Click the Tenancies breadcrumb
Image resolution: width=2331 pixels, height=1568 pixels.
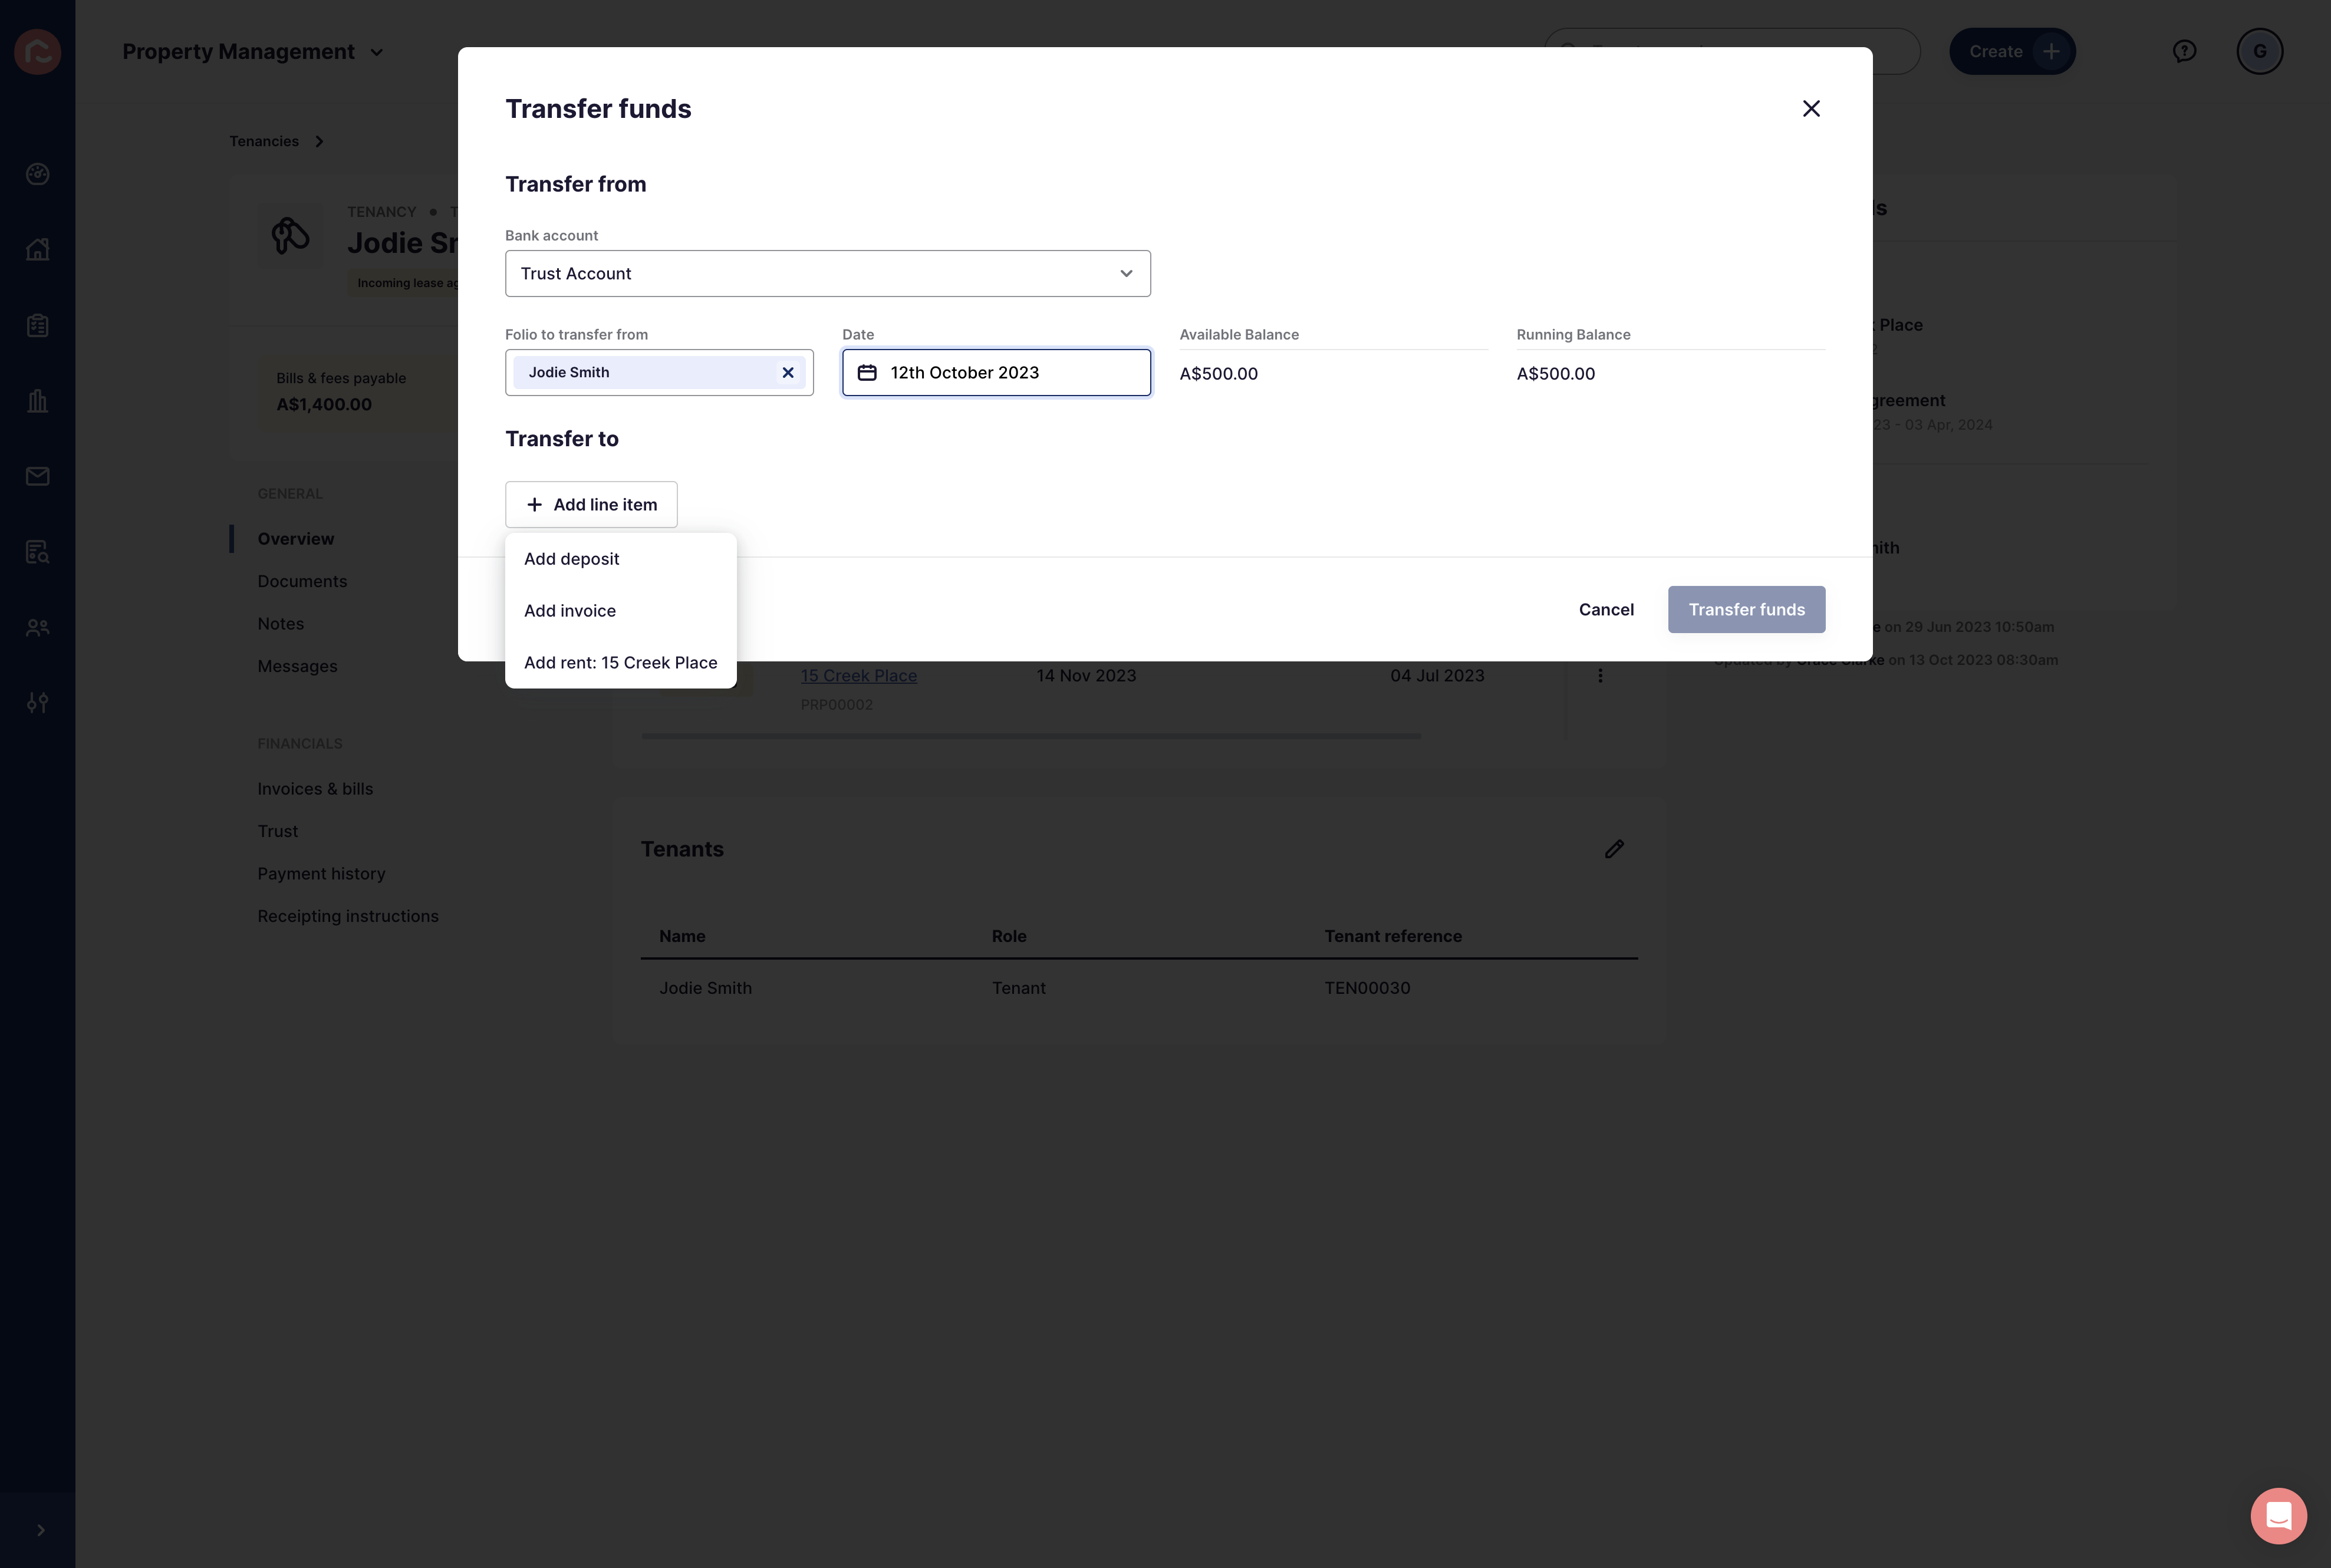(x=264, y=141)
